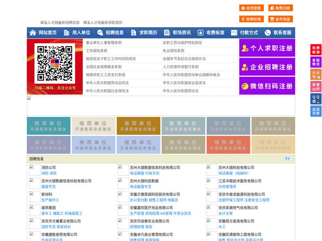This screenshot has width=322, height=241.
Task: Open the 付款方式 menu item
Action: (x=249, y=33)
